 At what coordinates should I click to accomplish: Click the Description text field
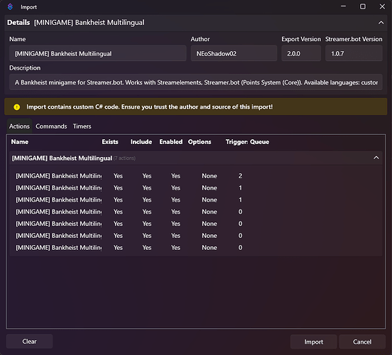[x=196, y=82]
